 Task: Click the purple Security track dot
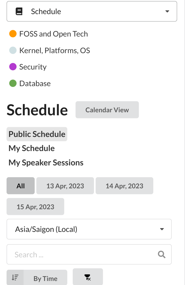coord(13,67)
